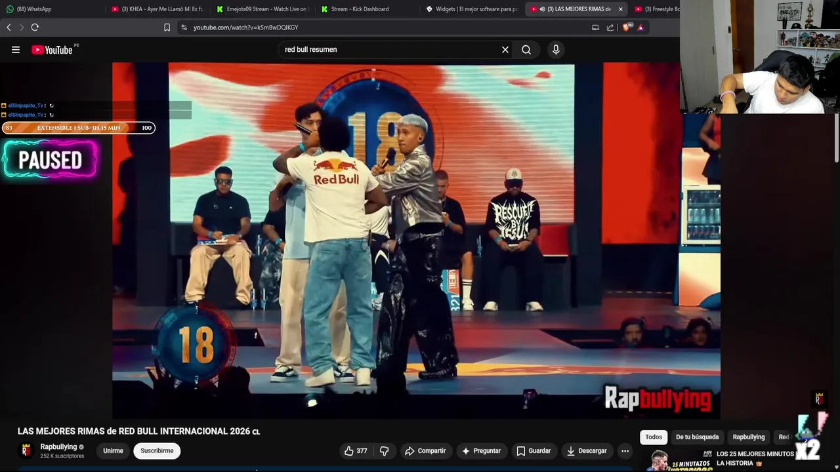Image resolution: width=840 pixels, height=472 pixels.
Task: Open site settings icon beside URL
Action: [x=184, y=28]
